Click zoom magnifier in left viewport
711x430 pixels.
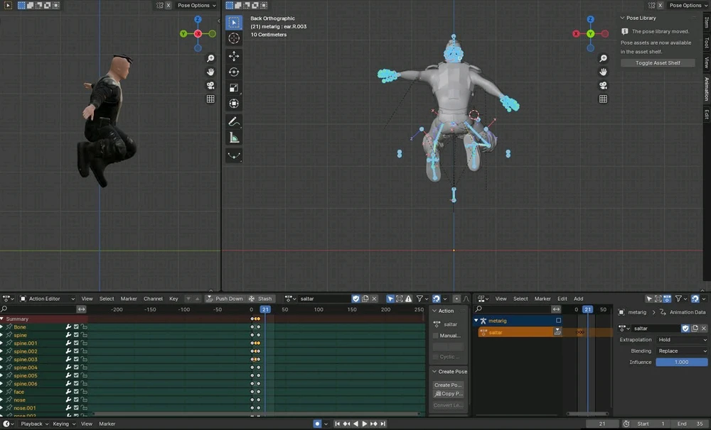click(210, 58)
